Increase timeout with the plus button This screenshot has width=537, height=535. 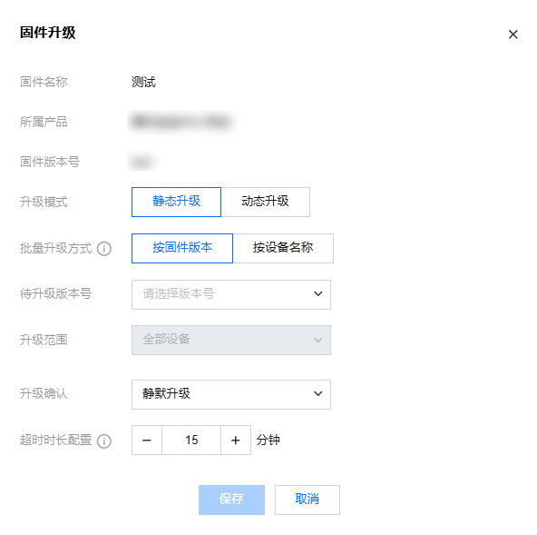(x=236, y=440)
